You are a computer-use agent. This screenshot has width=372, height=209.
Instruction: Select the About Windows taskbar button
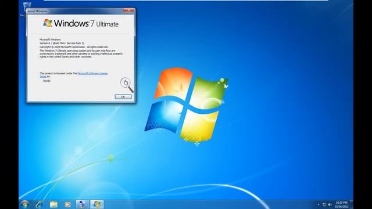tap(97, 204)
